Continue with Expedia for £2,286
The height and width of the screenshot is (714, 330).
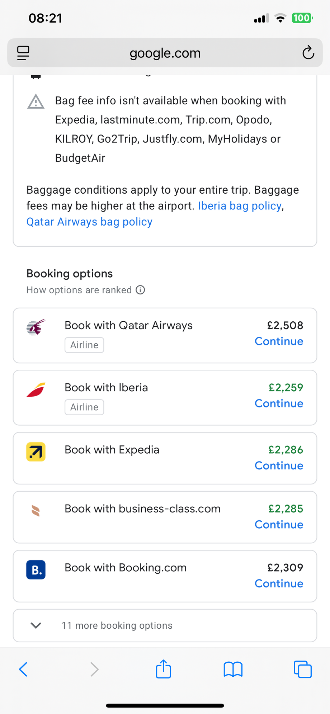(279, 465)
